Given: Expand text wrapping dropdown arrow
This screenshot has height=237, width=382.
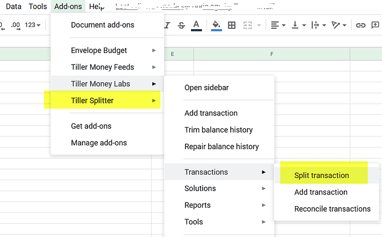Looking at the screenshot, I should [x=324, y=25].
